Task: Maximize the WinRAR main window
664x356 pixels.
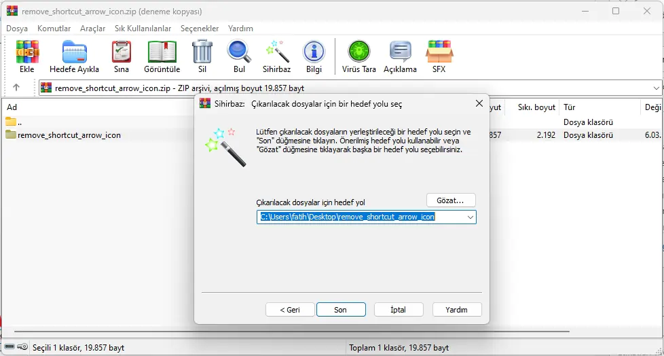Action: [x=616, y=11]
